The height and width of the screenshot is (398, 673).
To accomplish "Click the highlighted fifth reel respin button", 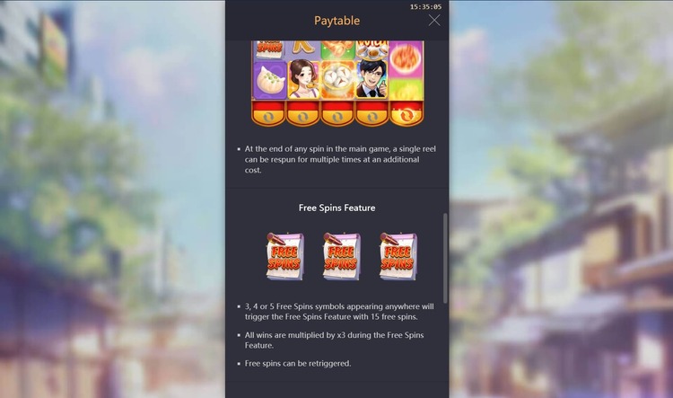I will point(406,114).
